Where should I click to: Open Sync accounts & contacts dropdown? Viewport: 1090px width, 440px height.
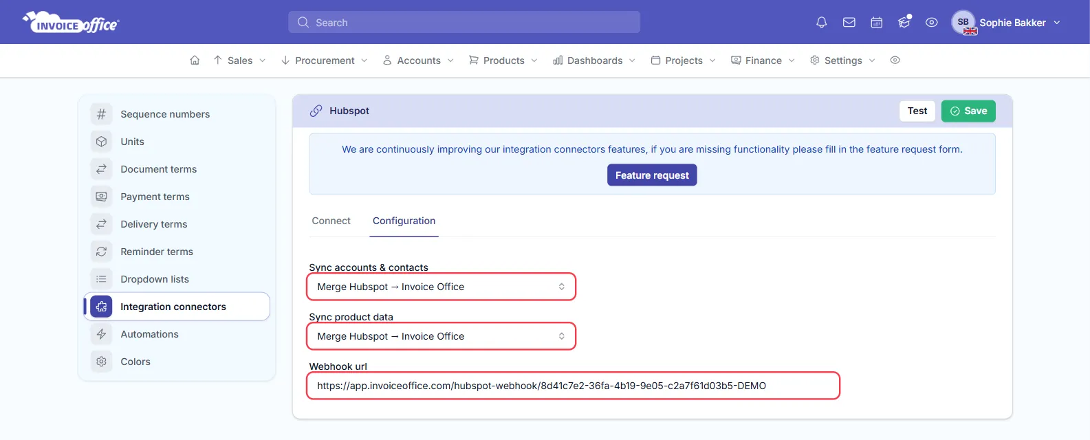(441, 287)
